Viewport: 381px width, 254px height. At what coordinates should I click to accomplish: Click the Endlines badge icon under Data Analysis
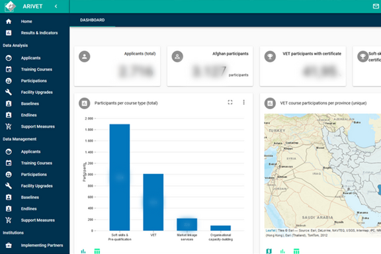(x=9, y=115)
